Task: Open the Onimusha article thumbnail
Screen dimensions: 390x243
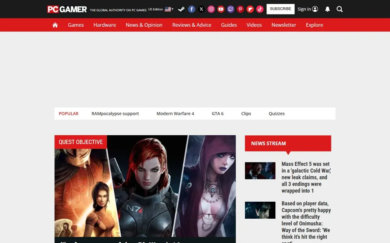Action: (x=260, y=210)
